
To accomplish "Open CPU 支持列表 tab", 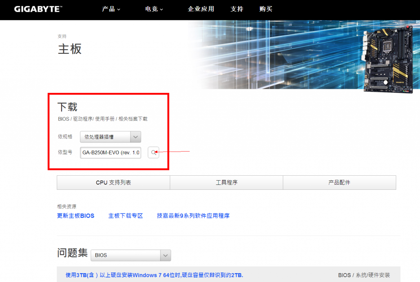I will [113, 183].
